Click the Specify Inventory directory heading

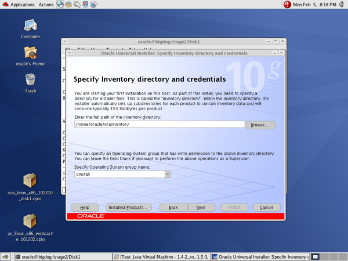tap(150, 79)
